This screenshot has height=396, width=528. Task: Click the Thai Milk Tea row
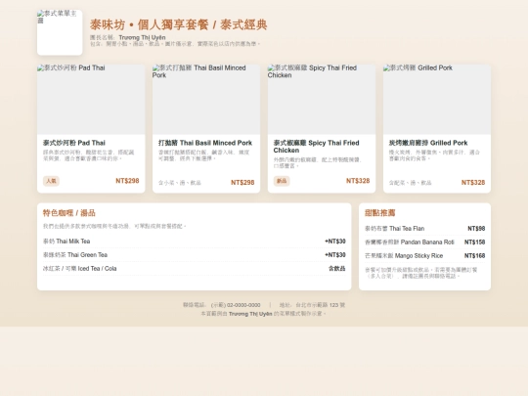point(195,242)
